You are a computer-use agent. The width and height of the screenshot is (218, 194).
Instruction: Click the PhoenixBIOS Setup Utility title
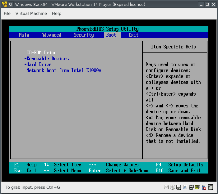108,29
